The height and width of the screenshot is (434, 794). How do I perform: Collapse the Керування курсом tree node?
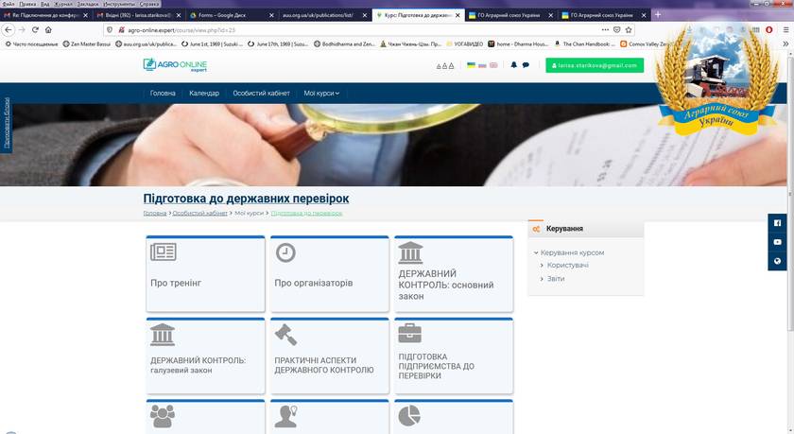pos(536,252)
